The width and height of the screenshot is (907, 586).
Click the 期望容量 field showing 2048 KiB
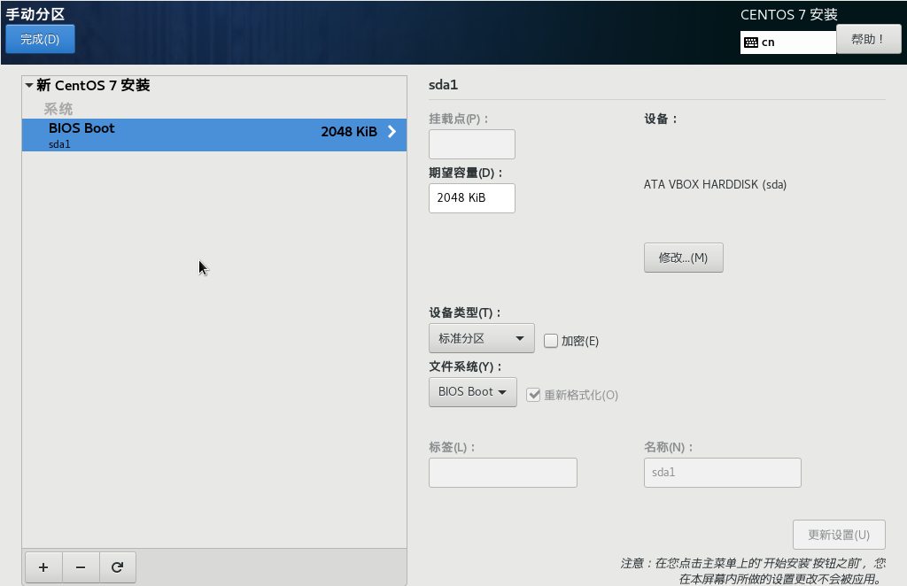[471, 198]
